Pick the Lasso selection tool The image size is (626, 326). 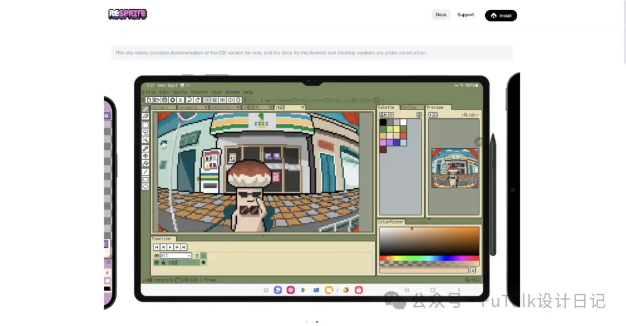[145, 133]
